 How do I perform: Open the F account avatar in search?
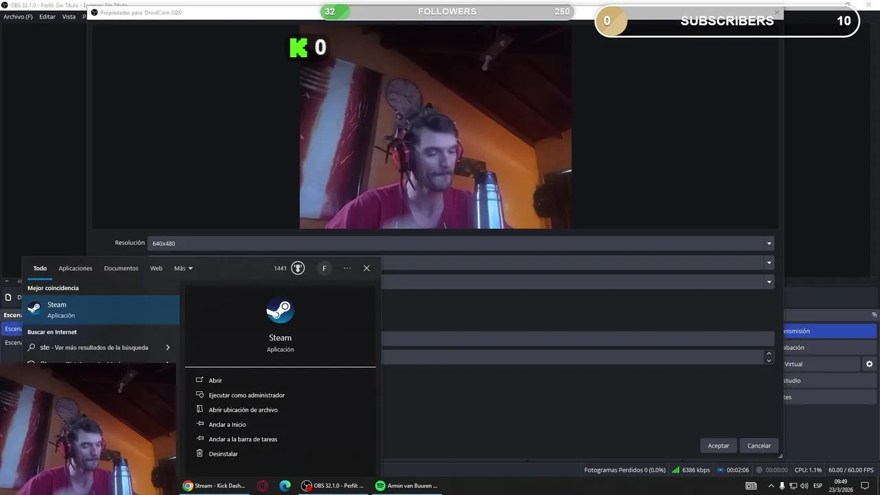click(324, 268)
